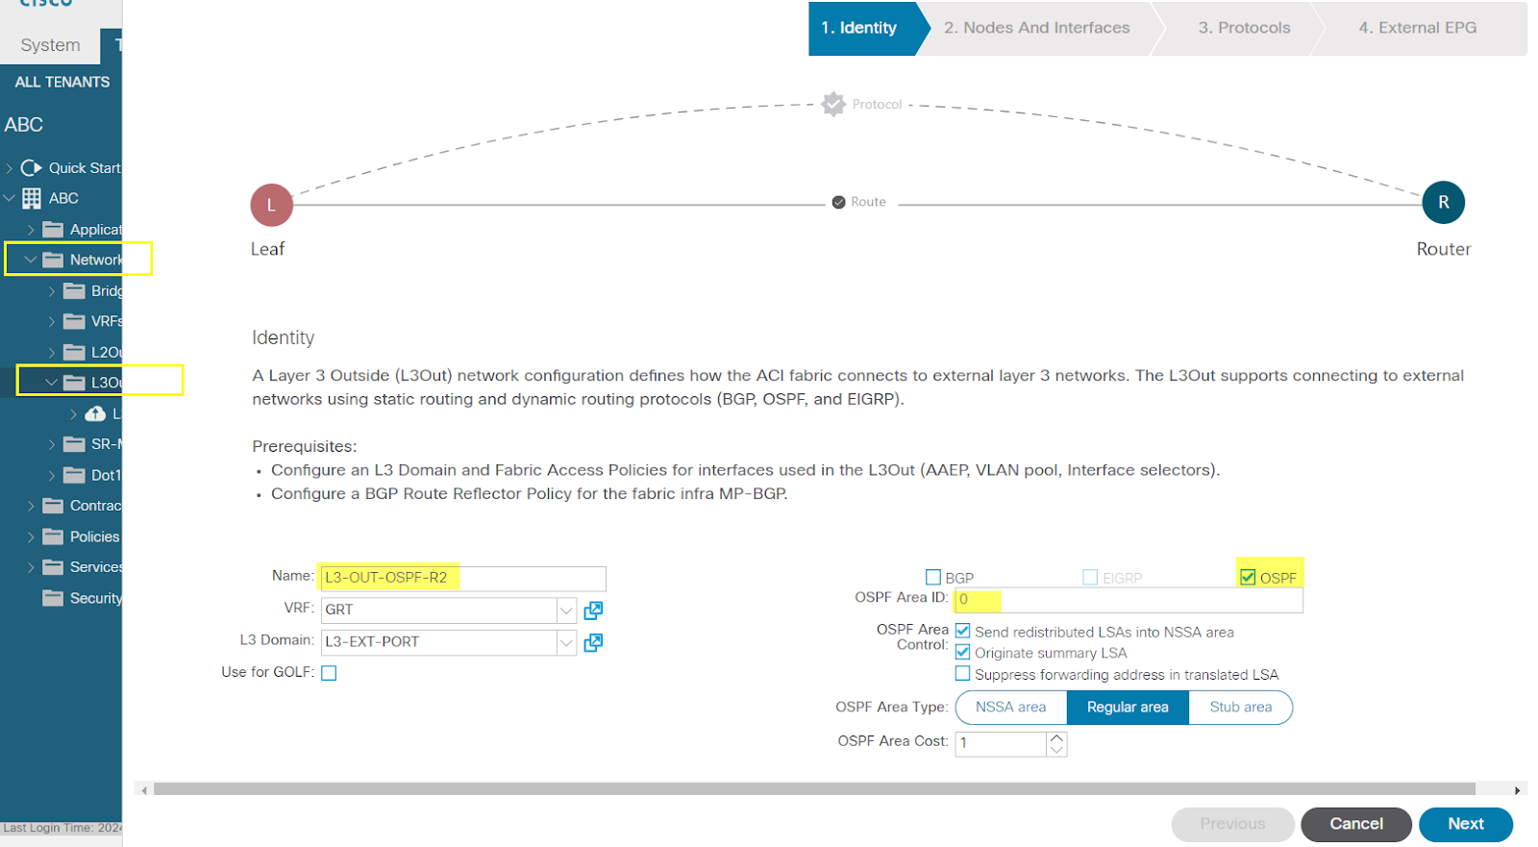Click the Policies folder icon

pos(53,536)
